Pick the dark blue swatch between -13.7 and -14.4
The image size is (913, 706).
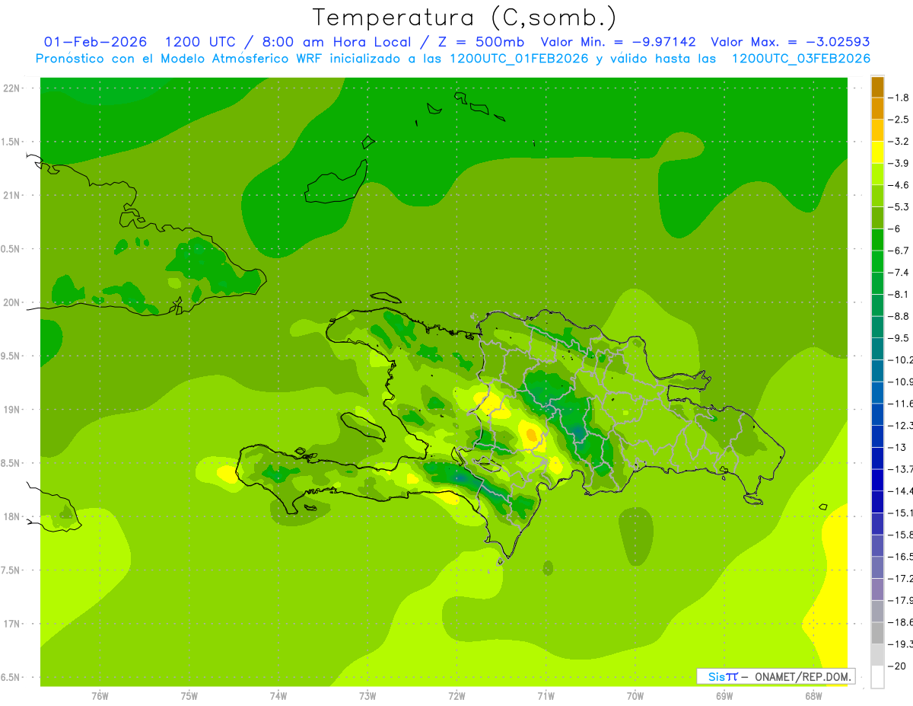coord(877,480)
